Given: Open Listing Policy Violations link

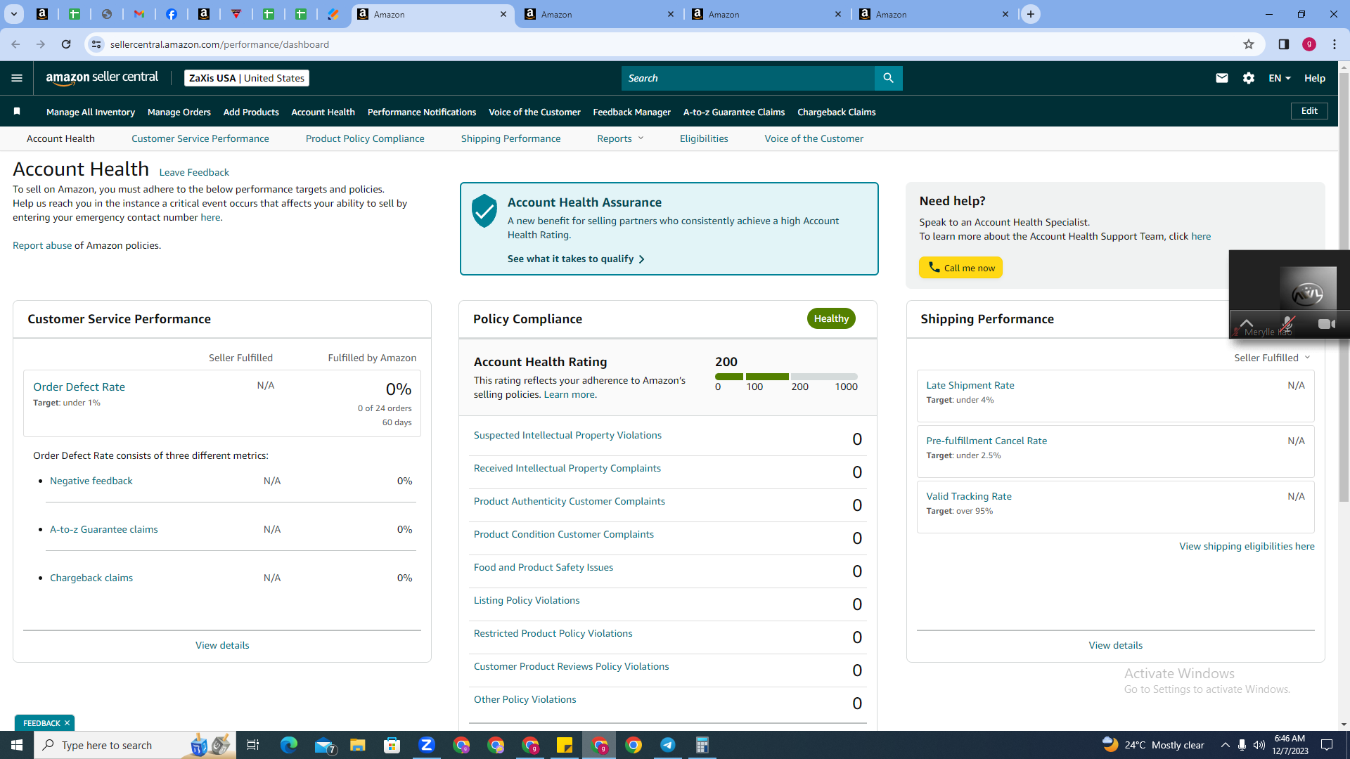Looking at the screenshot, I should point(527,600).
